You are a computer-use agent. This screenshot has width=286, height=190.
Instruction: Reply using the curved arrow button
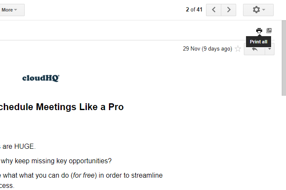point(255,49)
